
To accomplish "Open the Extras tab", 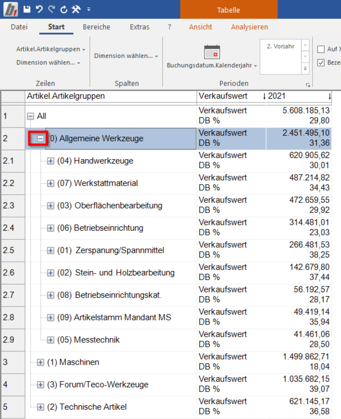I will point(139,27).
